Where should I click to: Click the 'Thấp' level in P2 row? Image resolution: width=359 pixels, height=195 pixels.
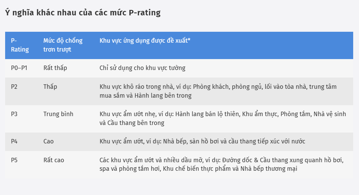pyautogui.click(x=50, y=87)
